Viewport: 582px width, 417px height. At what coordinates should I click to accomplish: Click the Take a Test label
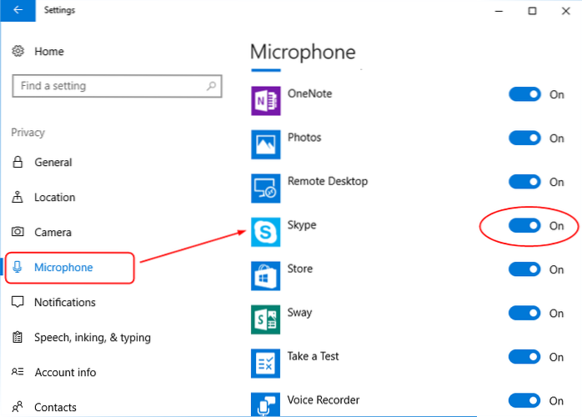(x=313, y=356)
